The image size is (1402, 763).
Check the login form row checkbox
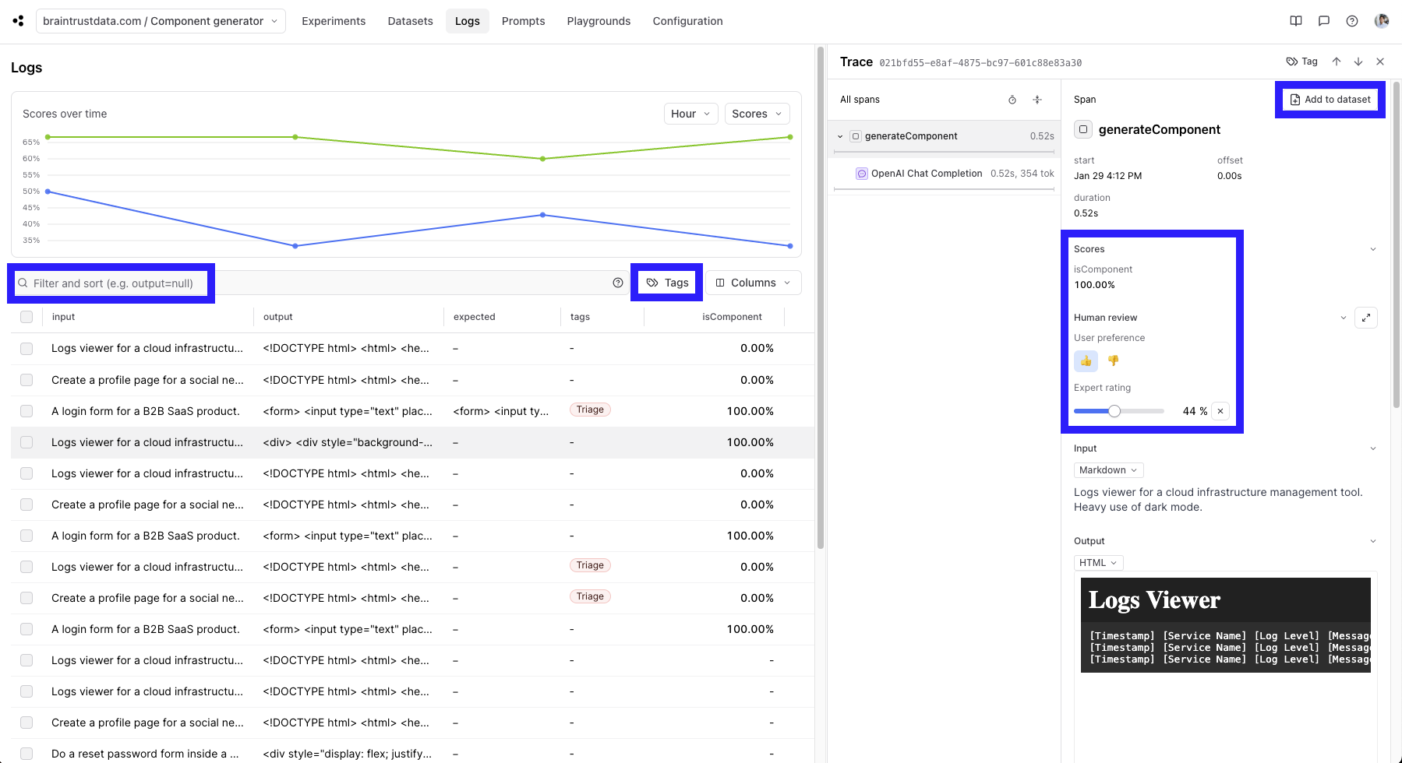(26, 411)
